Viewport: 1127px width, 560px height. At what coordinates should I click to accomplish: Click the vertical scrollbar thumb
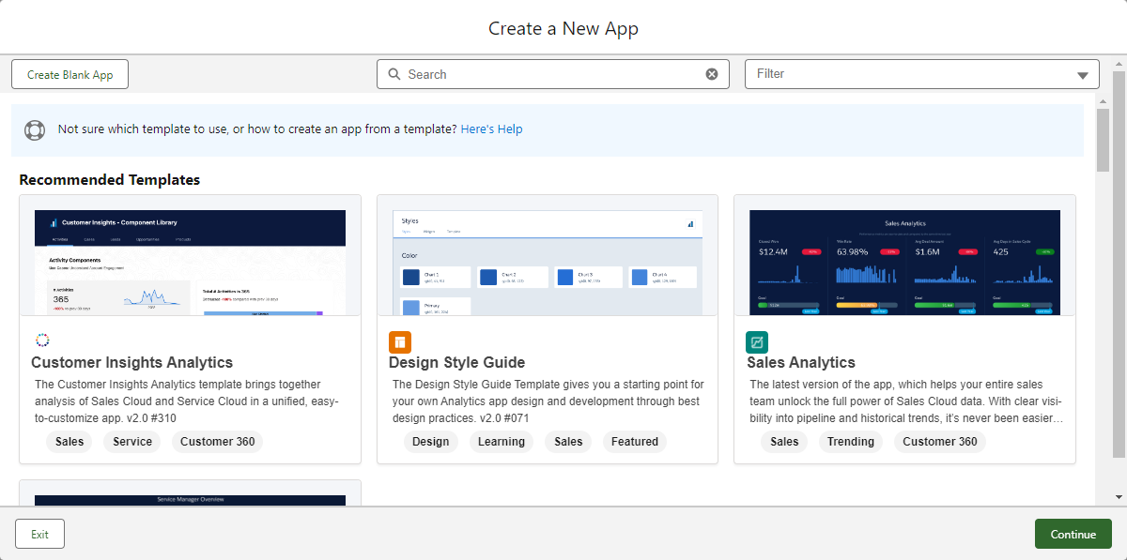[1103, 141]
